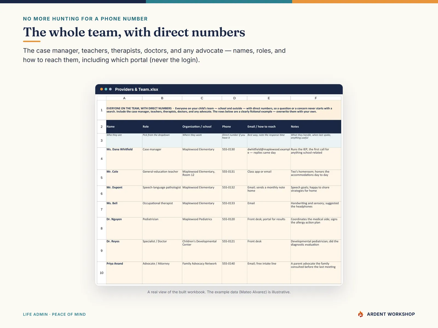This screenshot has width=438, height=328.
Task: Select the 'Ms. Bell' name cell
Action: tap(124, 209)
